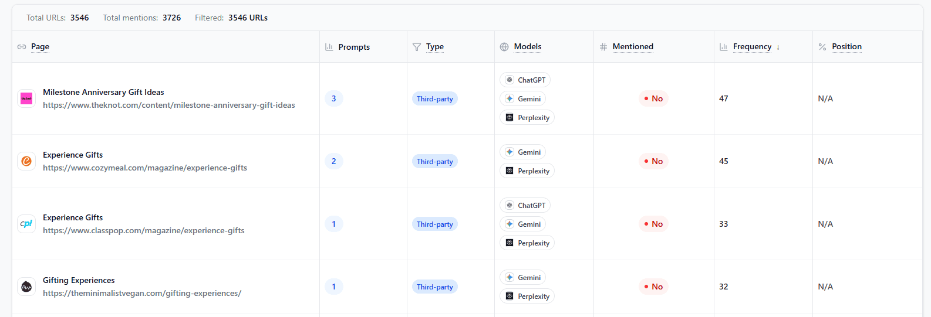Click the prompts count badge 3
931x317 pixels.
334,98
